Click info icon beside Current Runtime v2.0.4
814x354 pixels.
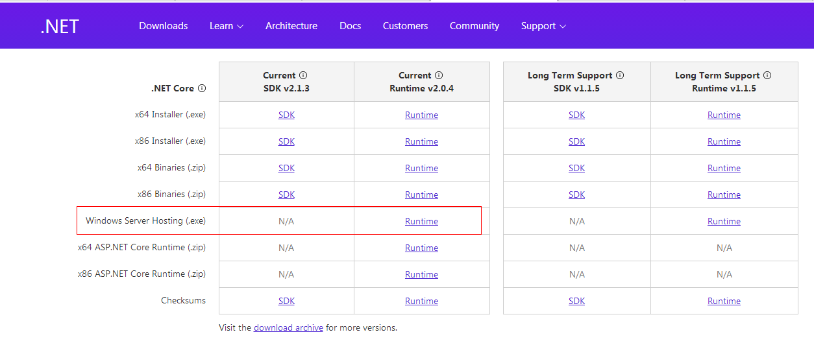(x=439, y=75)
